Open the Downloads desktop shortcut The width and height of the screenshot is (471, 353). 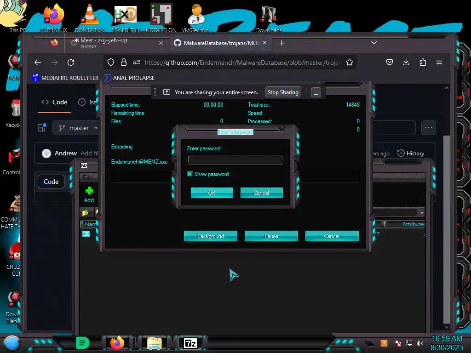(x=269, y=17)
